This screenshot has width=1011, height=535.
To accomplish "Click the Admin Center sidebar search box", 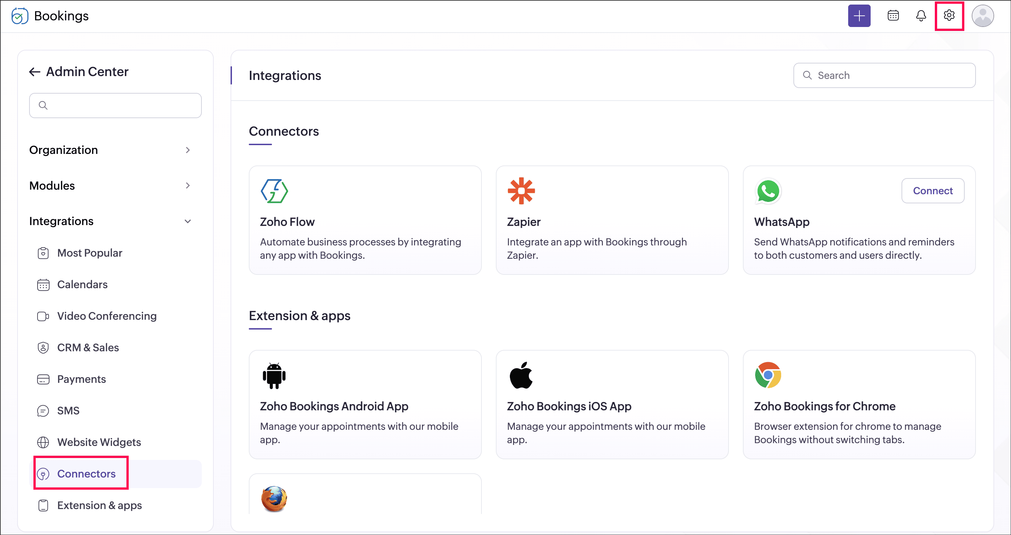I will click(115, 106).
